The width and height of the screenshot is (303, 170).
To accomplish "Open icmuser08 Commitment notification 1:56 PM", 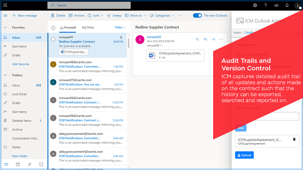I will tap(87, 67).
